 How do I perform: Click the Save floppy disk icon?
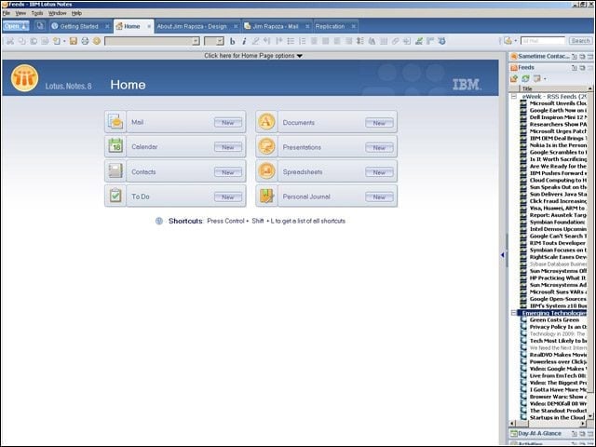coord(74,41)
